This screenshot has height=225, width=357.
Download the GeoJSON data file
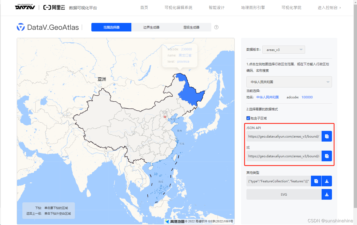click(327, 181)
